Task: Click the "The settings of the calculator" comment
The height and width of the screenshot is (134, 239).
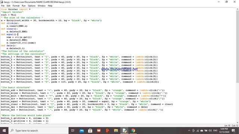Action: click(23, 54)
